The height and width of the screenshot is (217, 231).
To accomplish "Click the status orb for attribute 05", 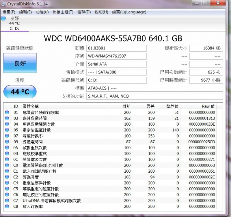I will point(7,130).
